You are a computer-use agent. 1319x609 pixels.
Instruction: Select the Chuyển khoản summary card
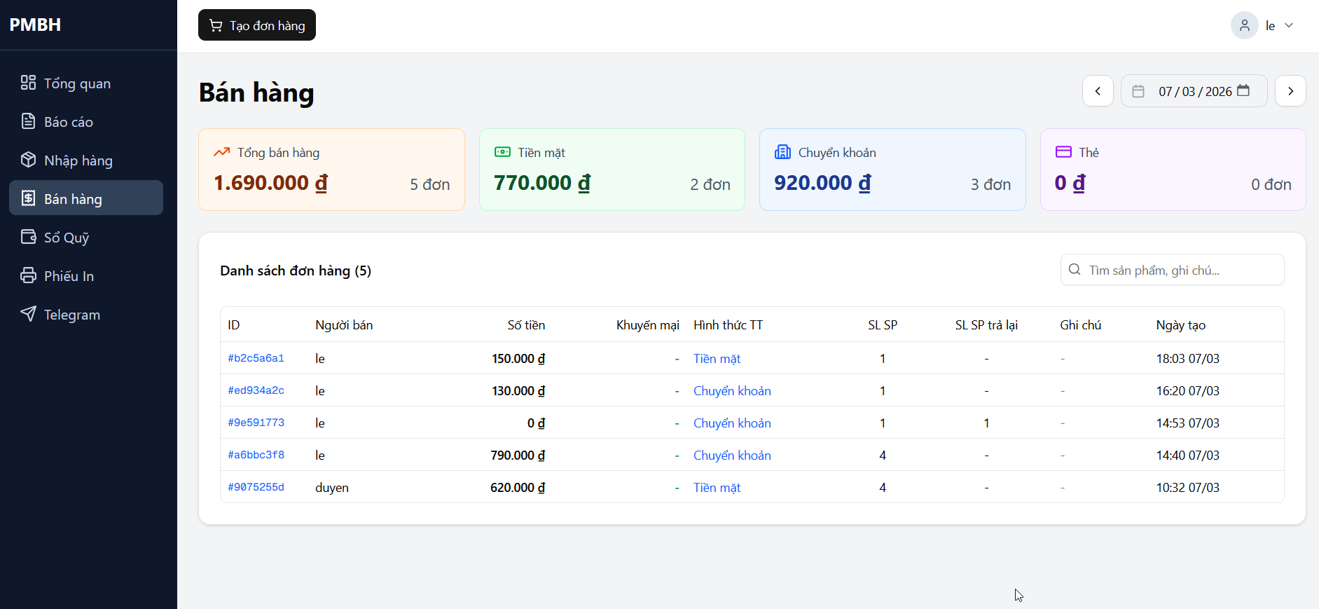click(892, 170)
